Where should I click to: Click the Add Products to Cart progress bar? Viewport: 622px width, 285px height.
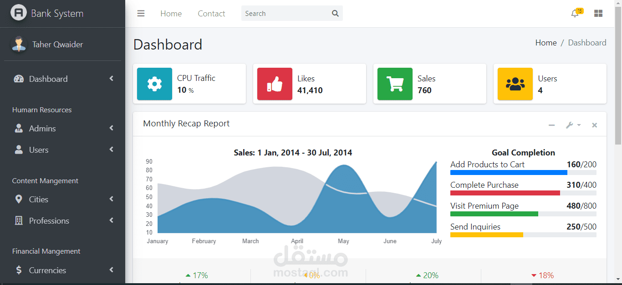point(523,172)
